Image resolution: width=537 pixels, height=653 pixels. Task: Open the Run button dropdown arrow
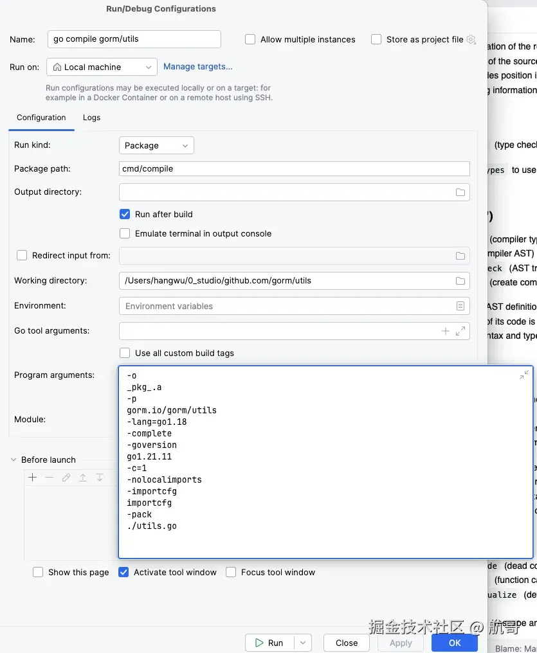point(303,643)
